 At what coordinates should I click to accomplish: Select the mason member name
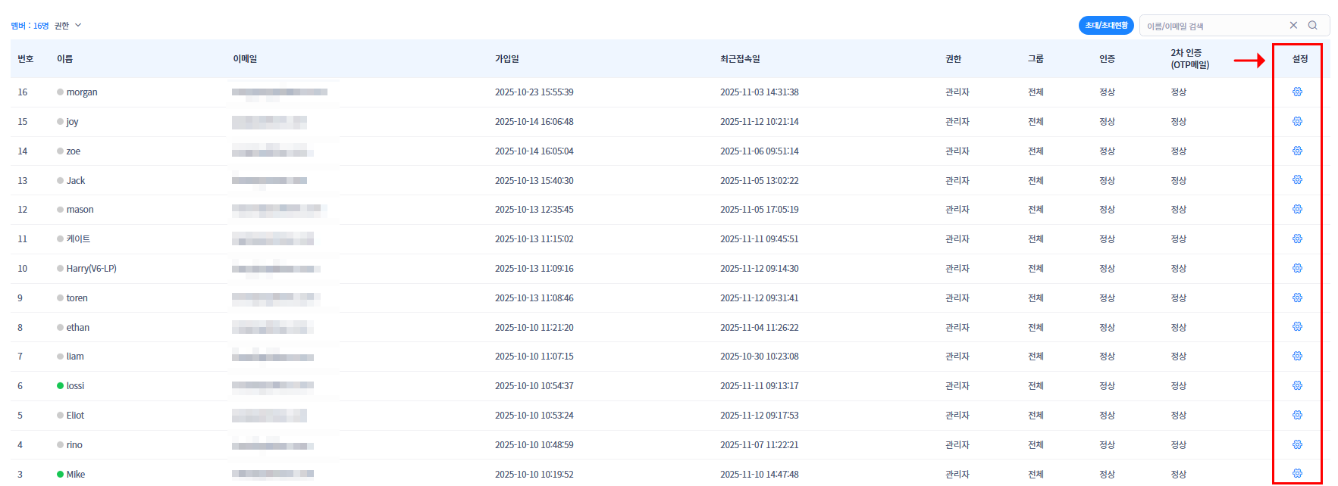80,210
